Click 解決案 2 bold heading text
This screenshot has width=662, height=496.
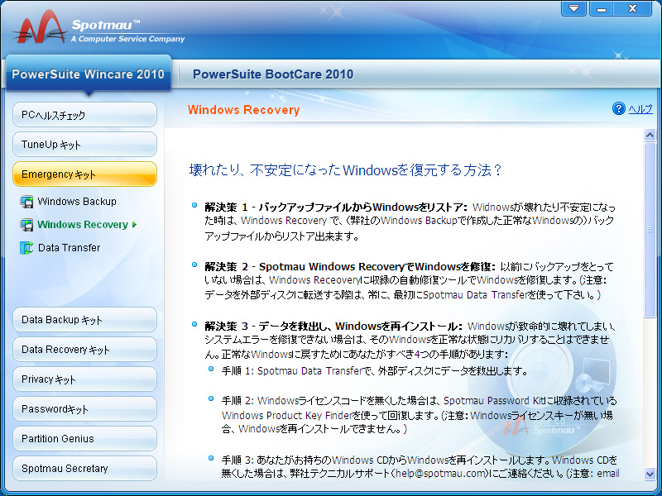coord(350,266)
